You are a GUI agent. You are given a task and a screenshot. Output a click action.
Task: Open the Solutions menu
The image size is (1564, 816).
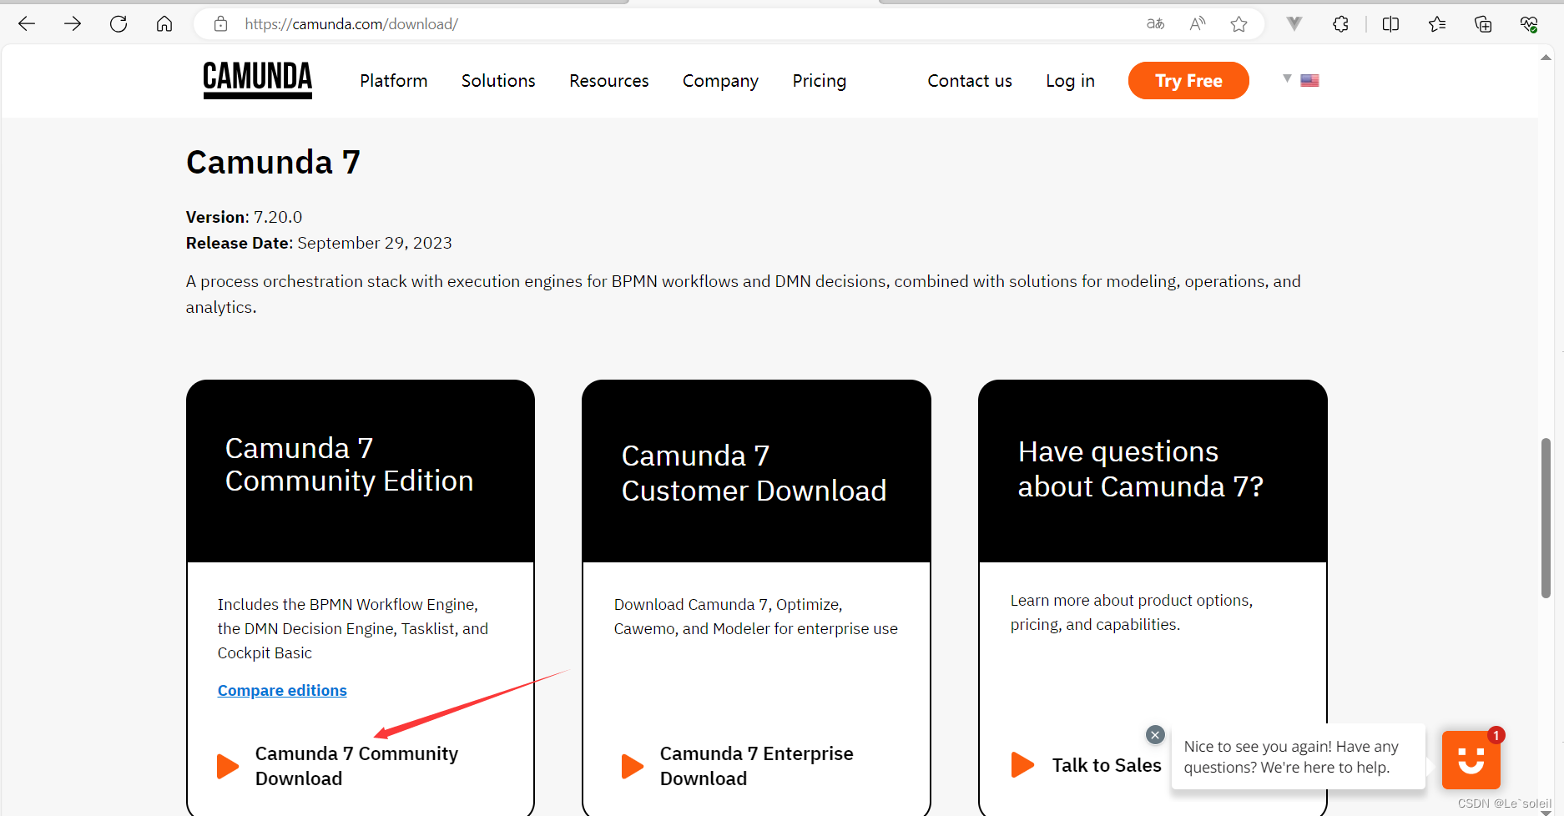pyautogui.click(x=498, y=81)
